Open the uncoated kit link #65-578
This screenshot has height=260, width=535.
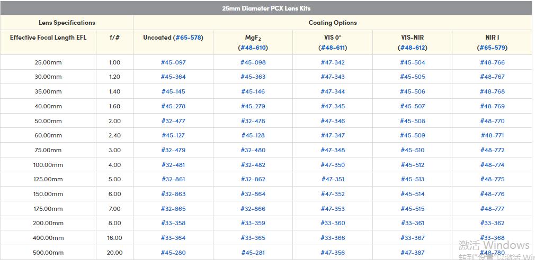188,38
